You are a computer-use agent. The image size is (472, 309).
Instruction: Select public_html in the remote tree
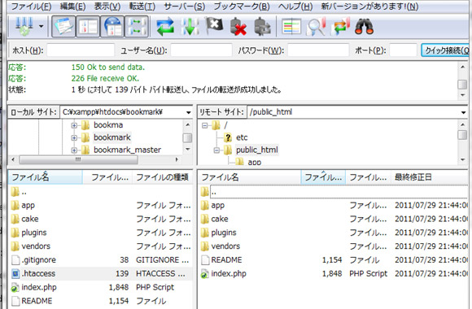pyautogui.click(x=257, y=150)
